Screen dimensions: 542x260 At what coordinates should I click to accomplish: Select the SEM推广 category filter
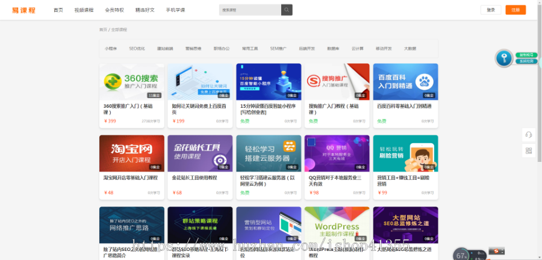[278, 48]
